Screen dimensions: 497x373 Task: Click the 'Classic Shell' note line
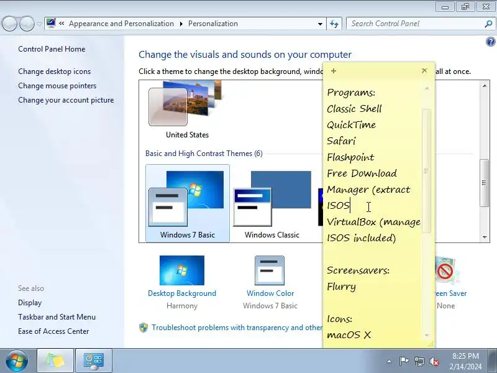point(354,109)
